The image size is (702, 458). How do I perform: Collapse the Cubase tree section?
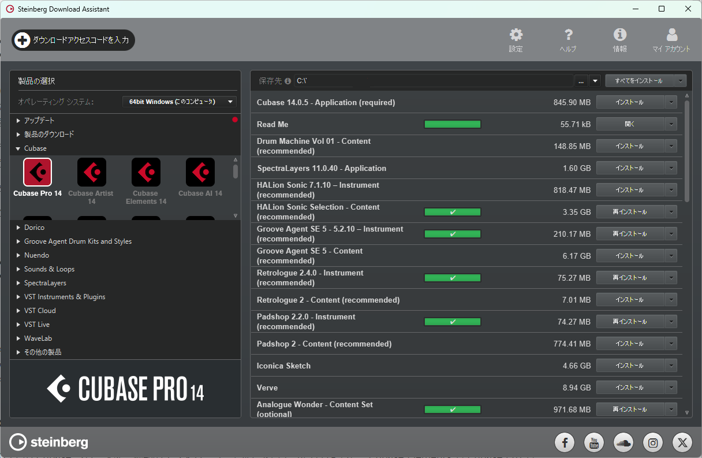click(x=18, y=148)
